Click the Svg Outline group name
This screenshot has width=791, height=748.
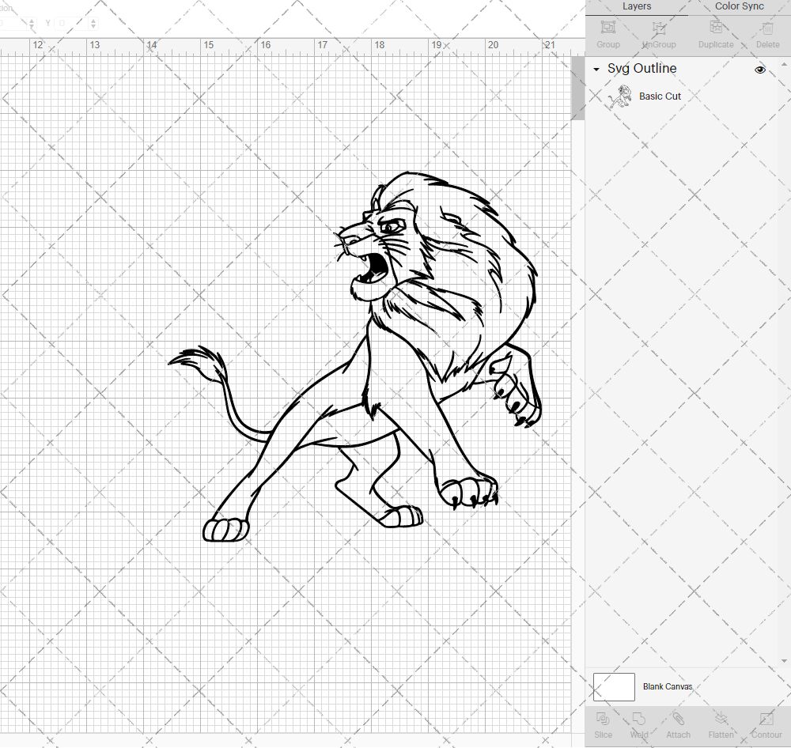tap(642, 69)
